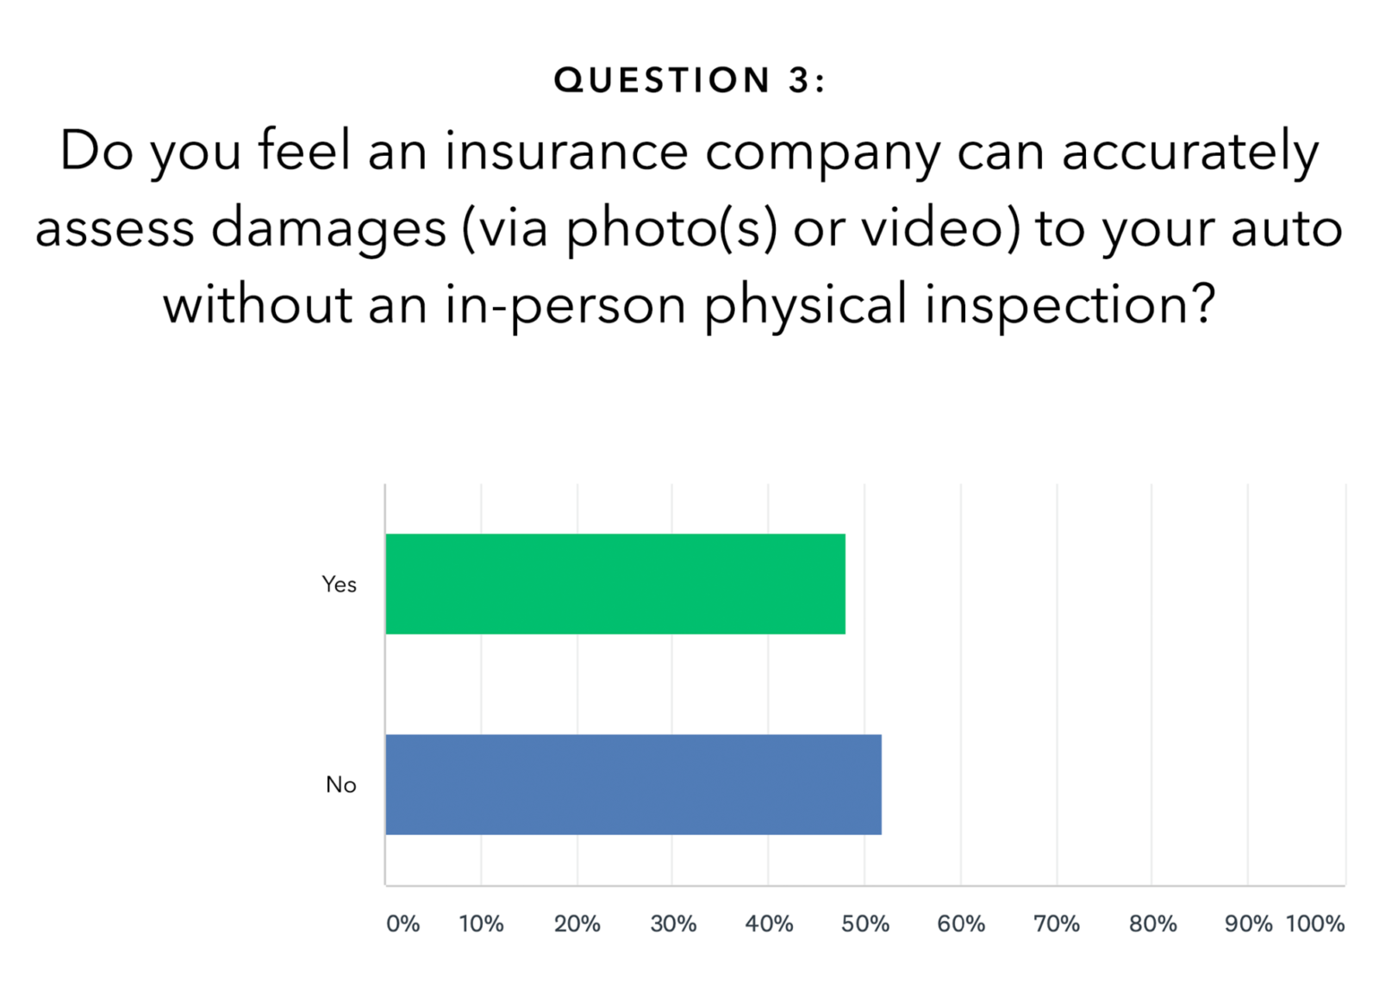Click the blue No bar
This screenshot has width=1379, height=997.
point(633,784)
